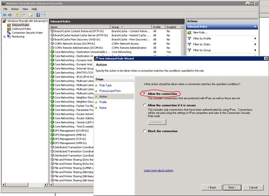The height and width of the screenshot is (196, 269).
Task: Go to the Profile wizard step
Action: click(103, 102)
